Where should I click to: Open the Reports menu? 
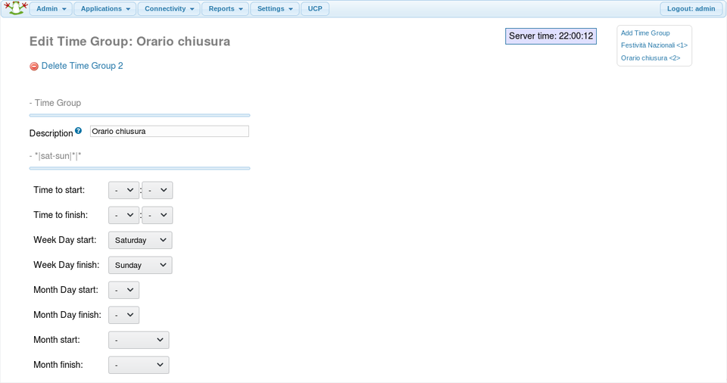226,9
